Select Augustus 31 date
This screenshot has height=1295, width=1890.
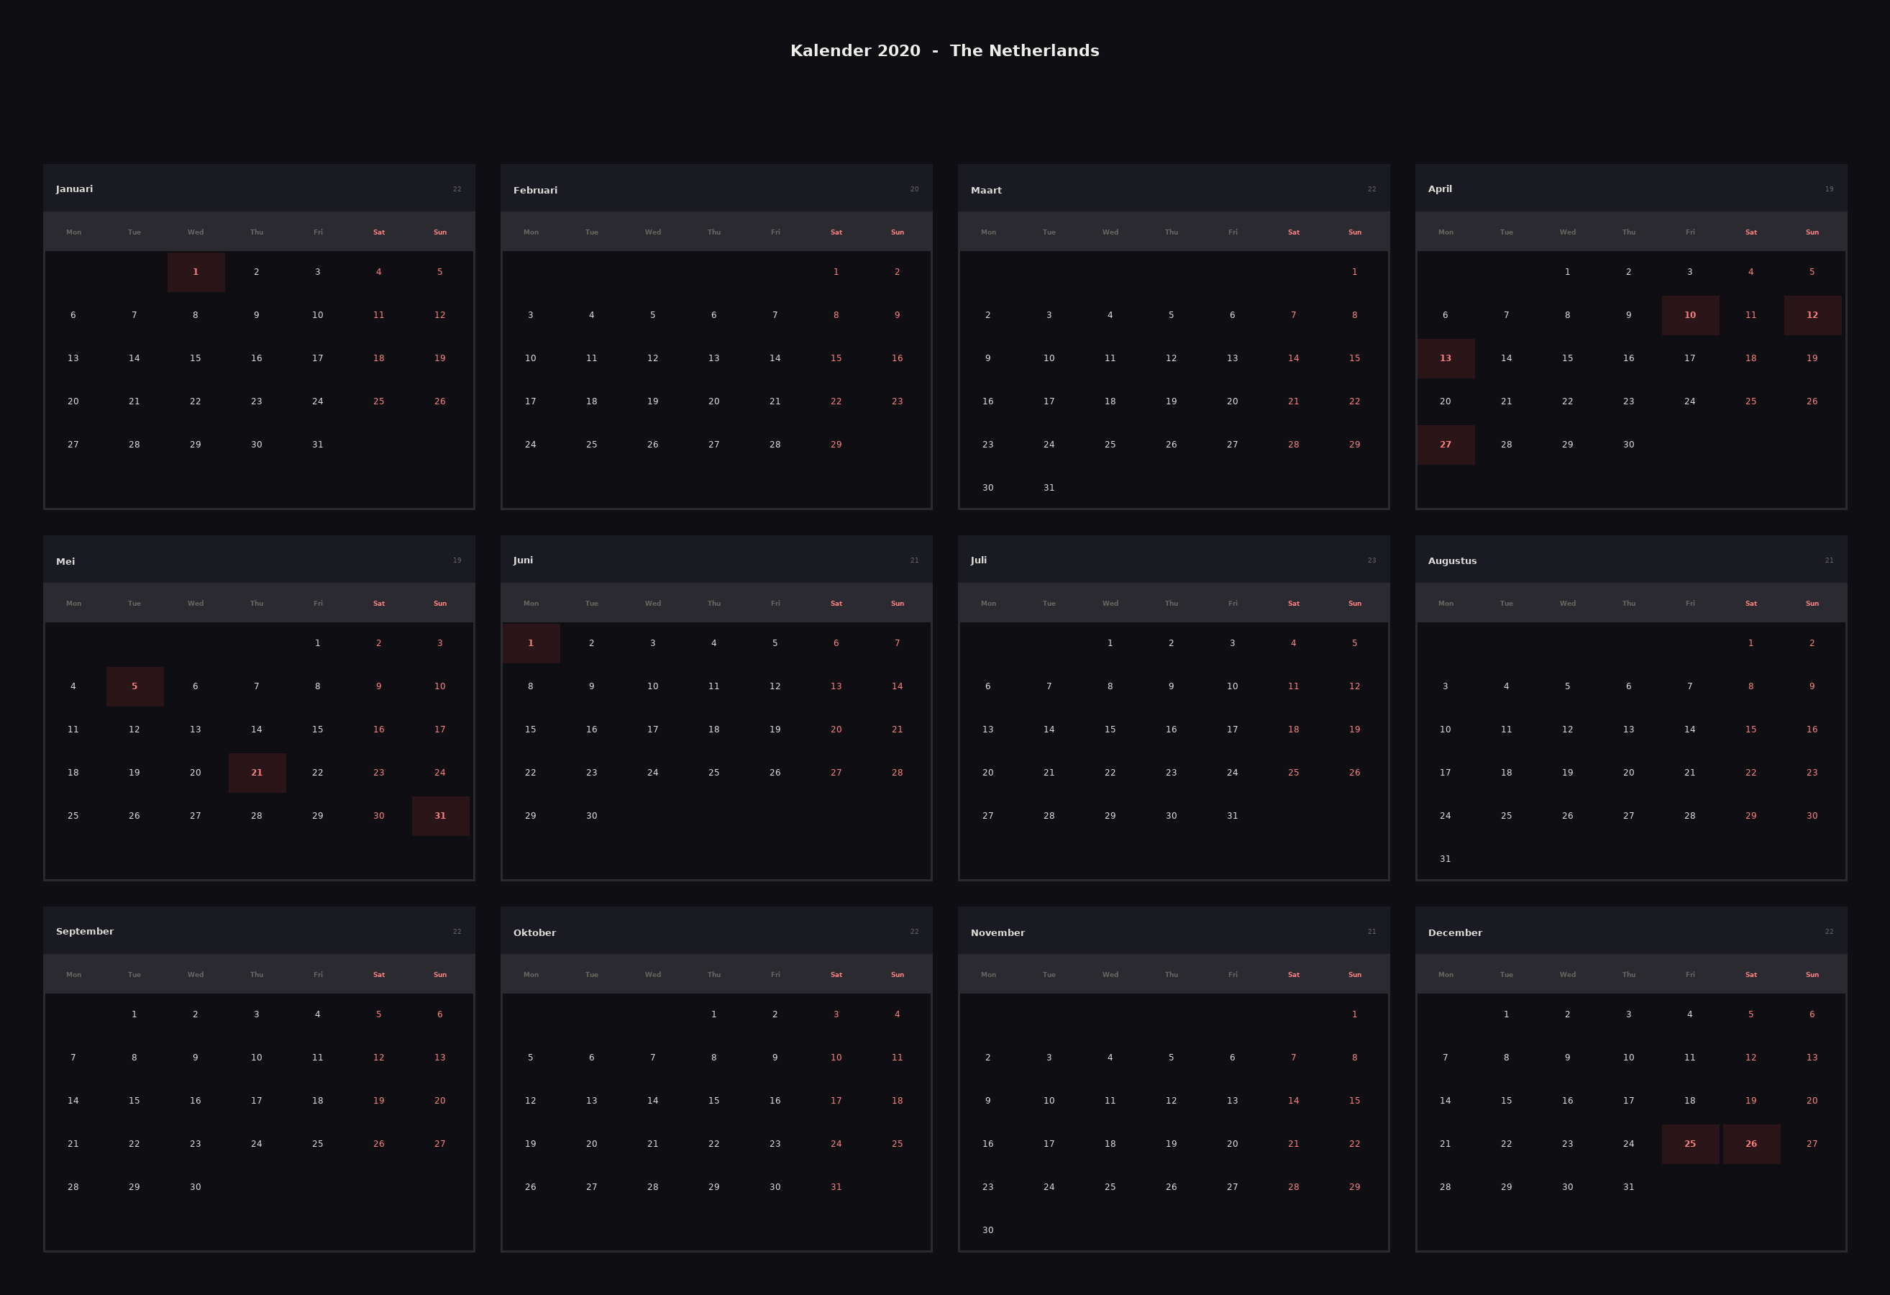click(x=1445, y=858)
